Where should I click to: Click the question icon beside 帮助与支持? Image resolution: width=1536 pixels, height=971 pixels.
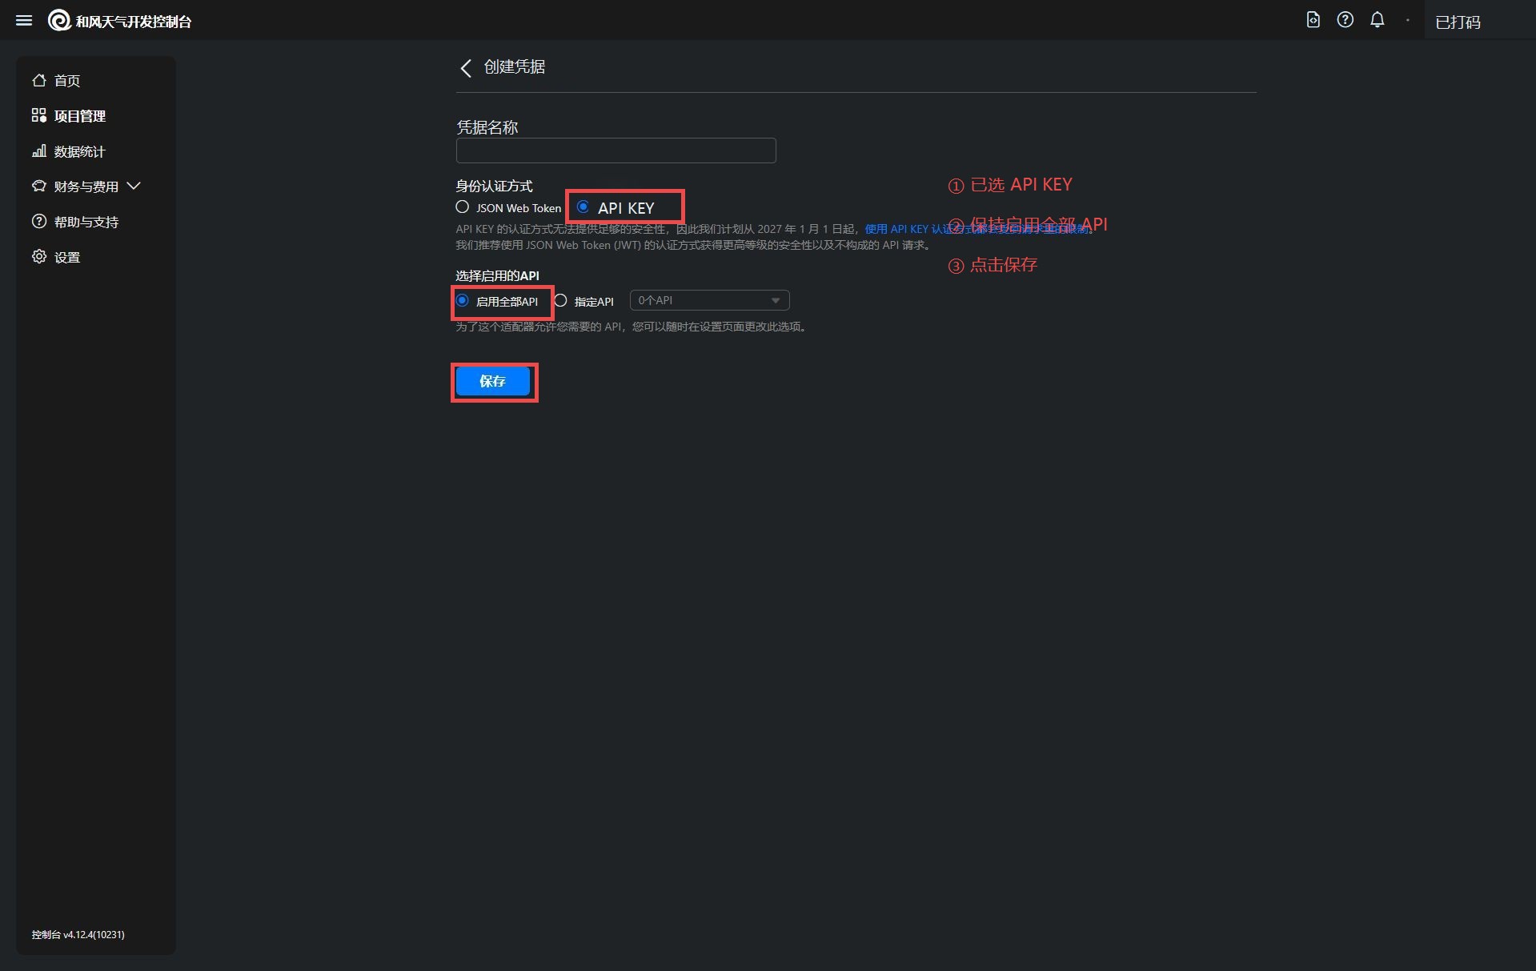pos(38,221)
